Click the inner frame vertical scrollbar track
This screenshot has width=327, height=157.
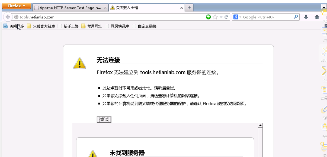tap(260, 142)
